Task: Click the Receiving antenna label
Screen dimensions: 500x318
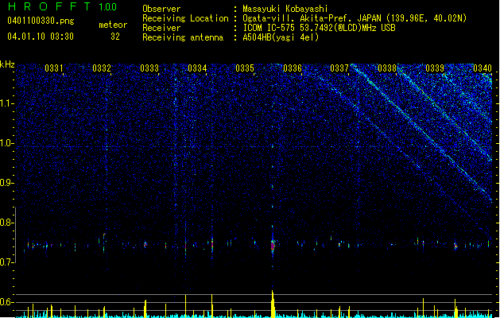Action: [183, 37]
